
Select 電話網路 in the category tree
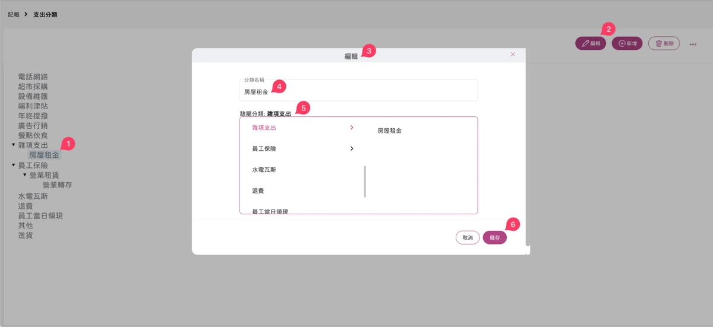tap(33, 77)
